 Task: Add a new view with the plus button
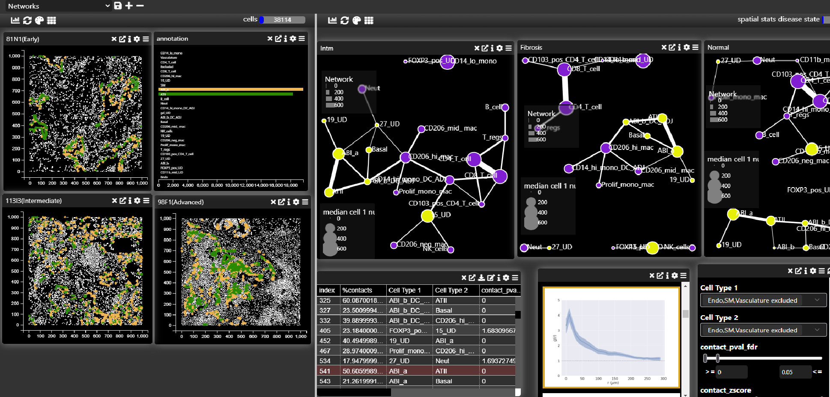(x=129, y=6)
